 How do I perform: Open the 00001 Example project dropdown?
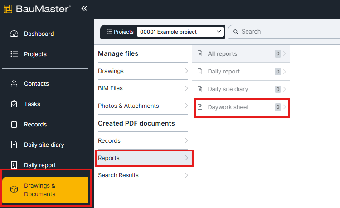[180, 32]
